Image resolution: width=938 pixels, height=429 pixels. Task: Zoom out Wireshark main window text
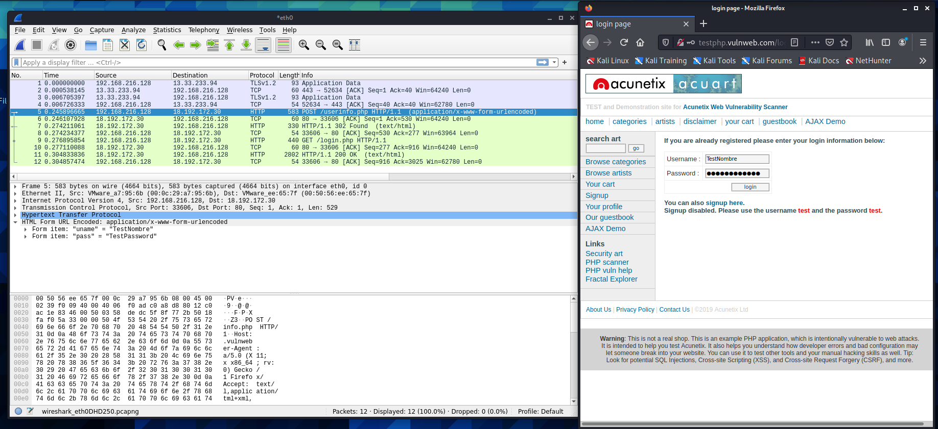click(x=321, y=45)
